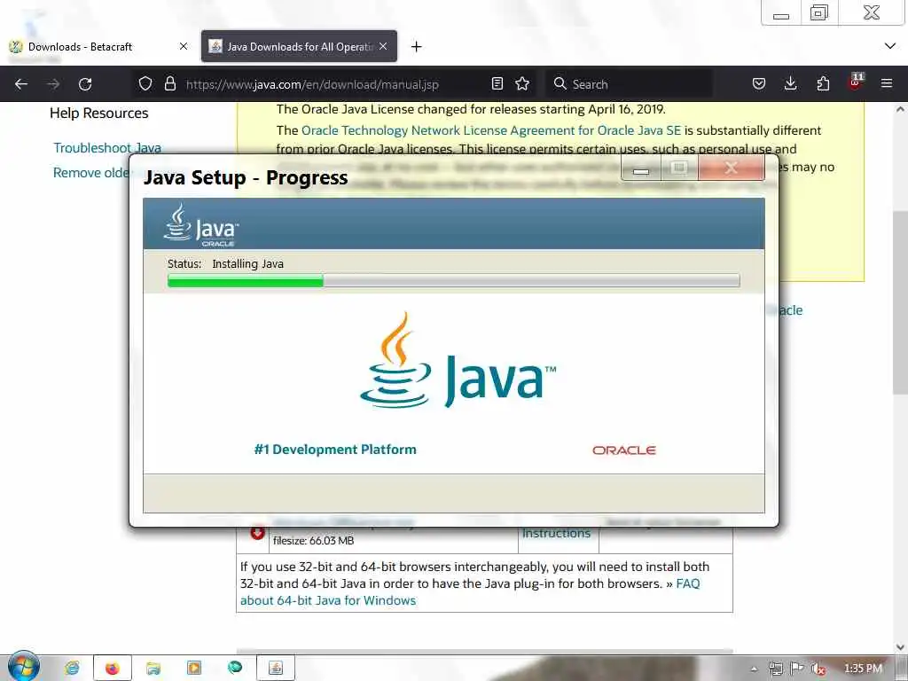This screenshot has height=681, width=908.
Task: Click the Java installation progress bar
Action: 453,281
